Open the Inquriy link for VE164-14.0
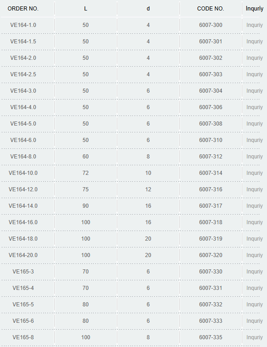Viewport: 267px width, 347px height. (254, 206)
